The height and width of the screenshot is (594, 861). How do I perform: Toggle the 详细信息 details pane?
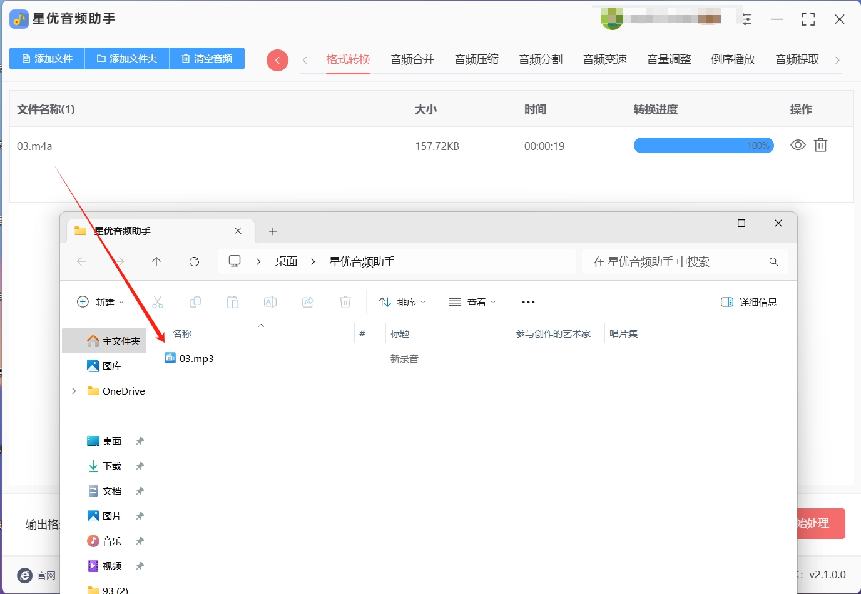coord(749,302)
